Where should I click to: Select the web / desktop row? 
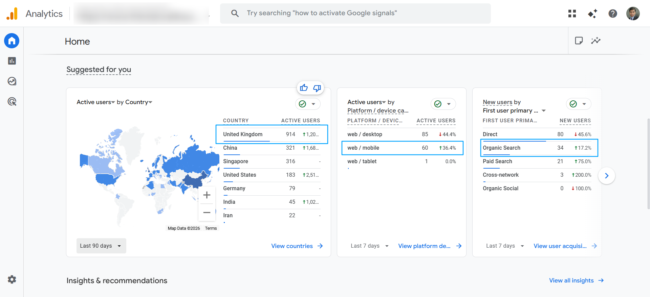(402, 134)
